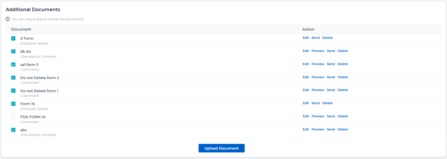
Task: Send the Form 16 document
Action: pyautogui.click(x=315, y=103)
